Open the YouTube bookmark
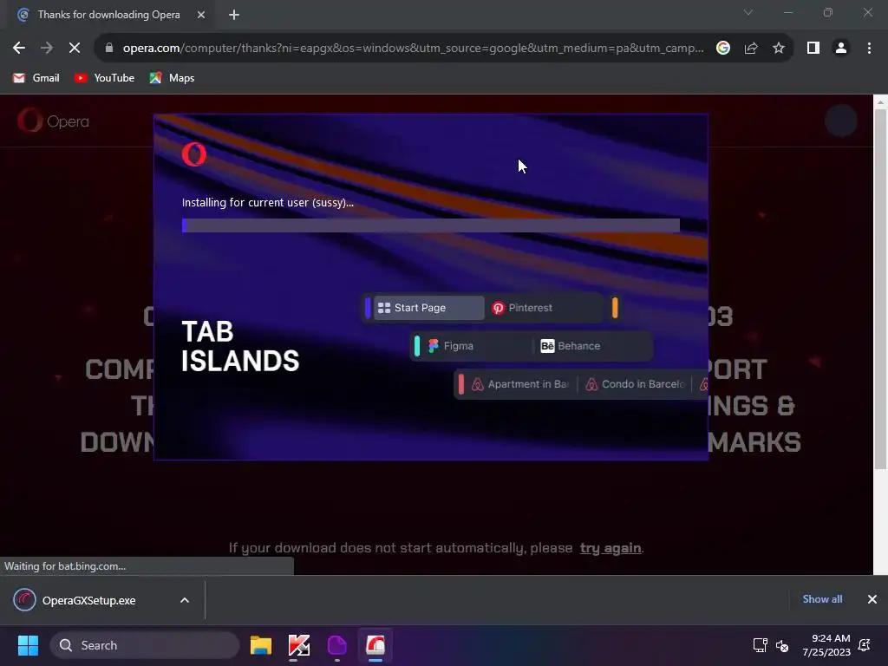 [x=104, y=78]
